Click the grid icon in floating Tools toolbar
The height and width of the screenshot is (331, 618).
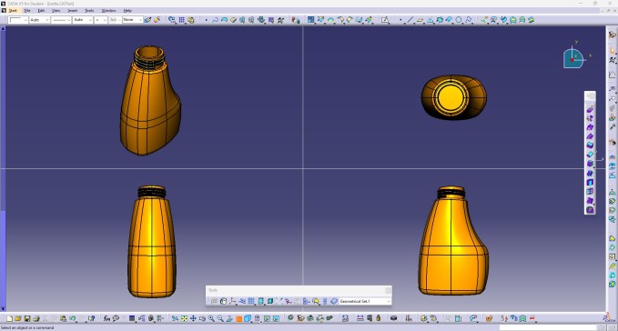click(251, 301)
